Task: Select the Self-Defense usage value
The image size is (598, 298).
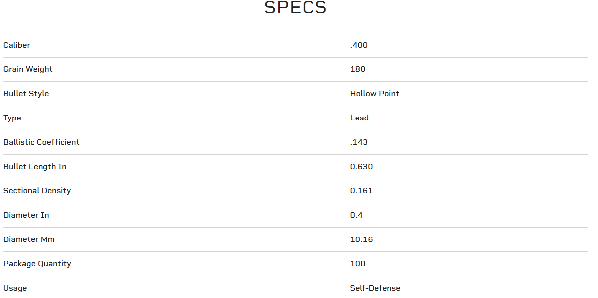Action: click(x=375, y=288)
